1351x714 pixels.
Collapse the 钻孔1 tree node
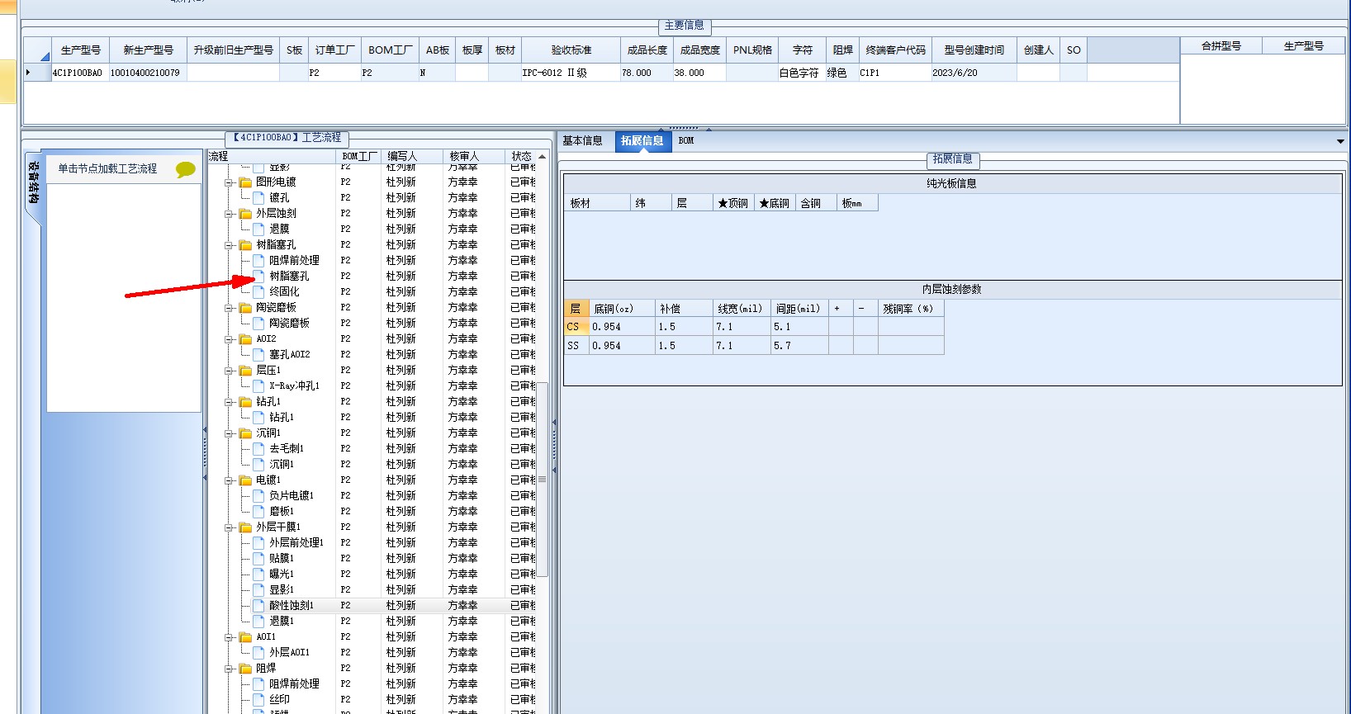[230, 402]
